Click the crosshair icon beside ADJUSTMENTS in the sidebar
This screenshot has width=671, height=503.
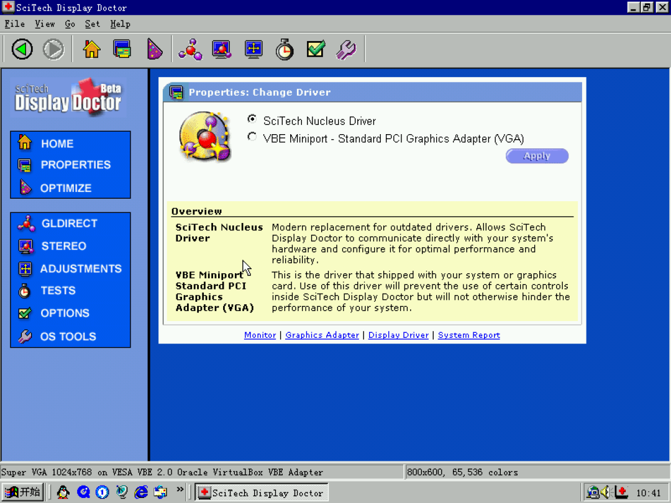pos(25,269)
